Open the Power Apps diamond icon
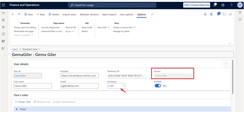 pyautogui.click(x=205, y=14)
